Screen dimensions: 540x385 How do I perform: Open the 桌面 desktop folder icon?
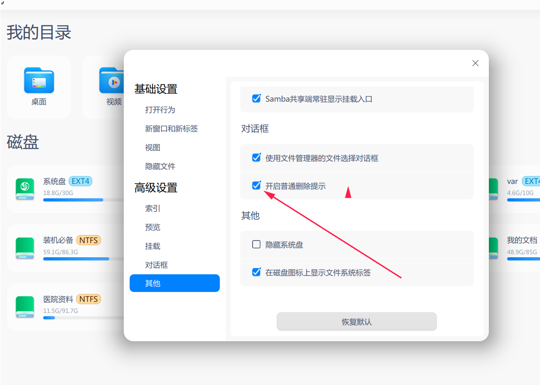pos(39,80)
